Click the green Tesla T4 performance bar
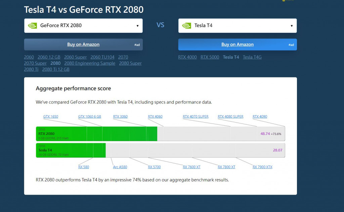Screen dimensions: 344x212 tap(71, 150)
